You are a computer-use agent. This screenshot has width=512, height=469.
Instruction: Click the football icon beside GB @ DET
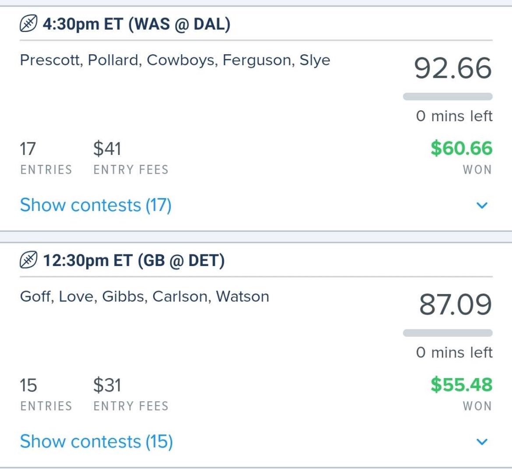click(x=28, y=261)
